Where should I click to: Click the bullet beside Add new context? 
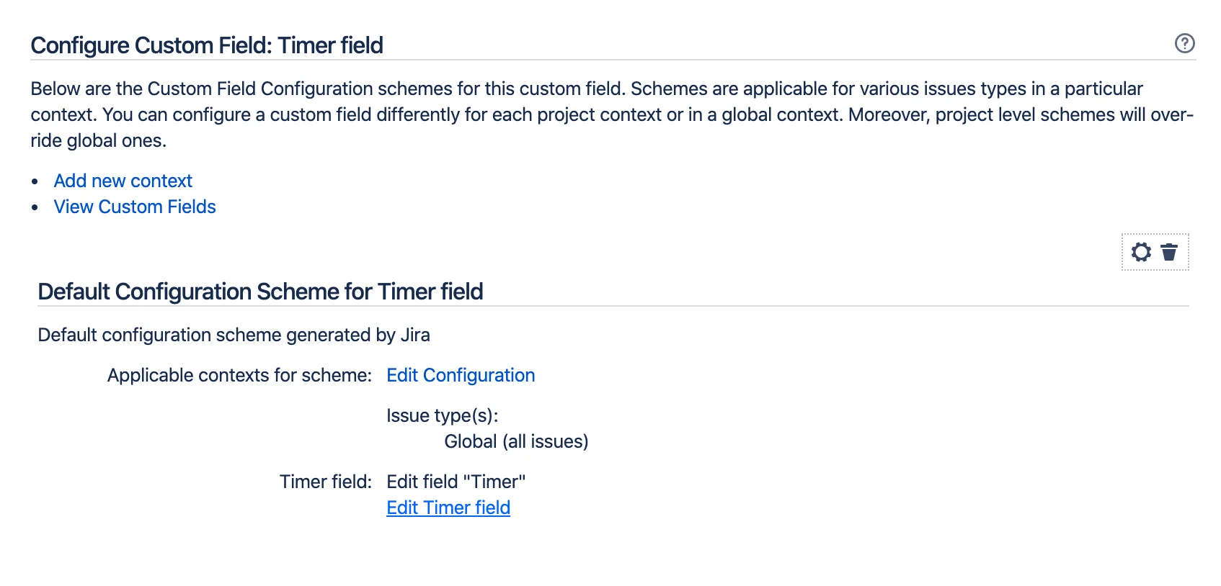[35, 181]
